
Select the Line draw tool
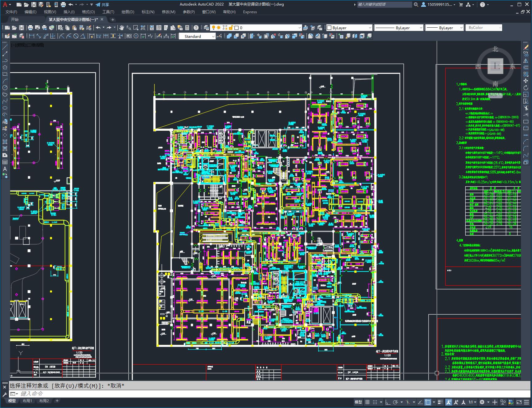coord(5,47)
